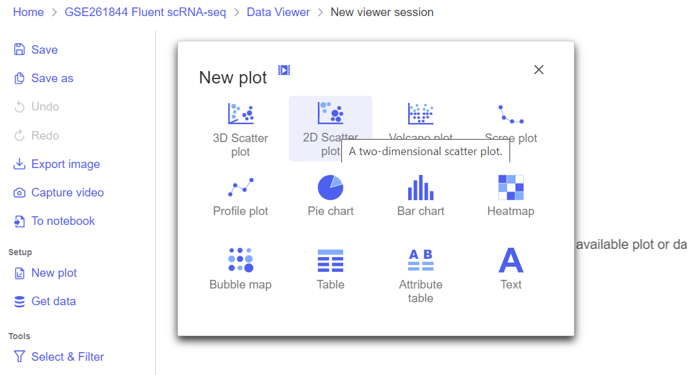Close the New plot dialog
The image size is (687, 375).
[x=539, y=70]
